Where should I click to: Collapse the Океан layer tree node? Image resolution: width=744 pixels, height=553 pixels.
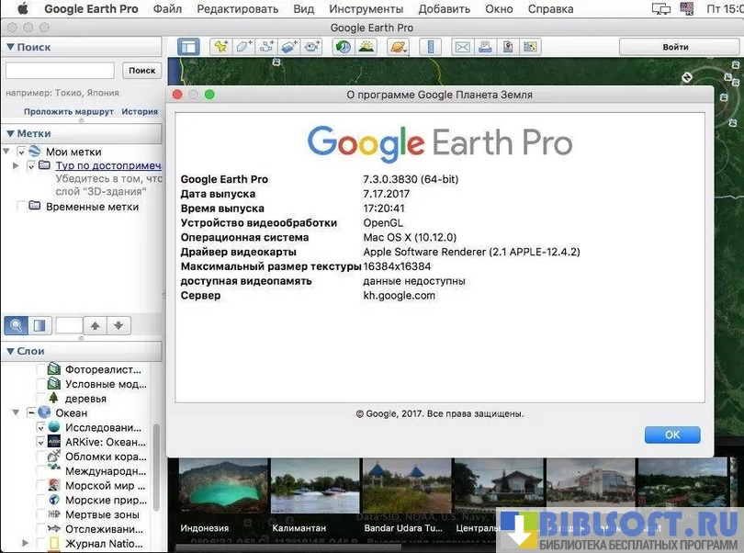(x=16, y=413)
